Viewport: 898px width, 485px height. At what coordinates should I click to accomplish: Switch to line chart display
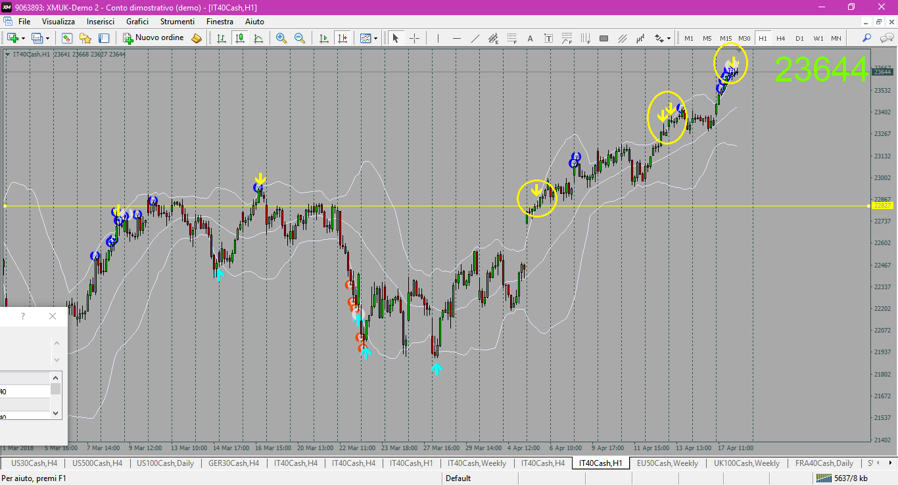click(x=258, y=38)
